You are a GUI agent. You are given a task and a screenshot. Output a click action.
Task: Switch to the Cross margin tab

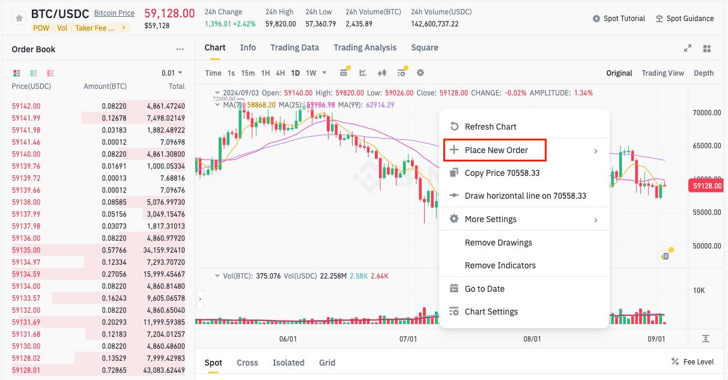click(247, 363)
